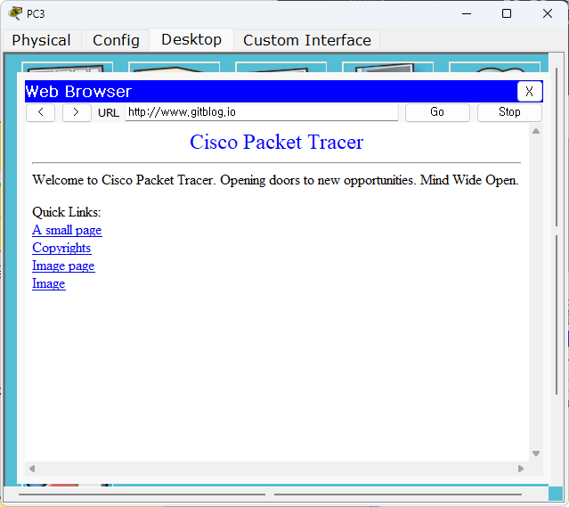The height and width of the screenshot is (507, 569).
Task: Click the 'Quick Links:' text
Action: 67,212
